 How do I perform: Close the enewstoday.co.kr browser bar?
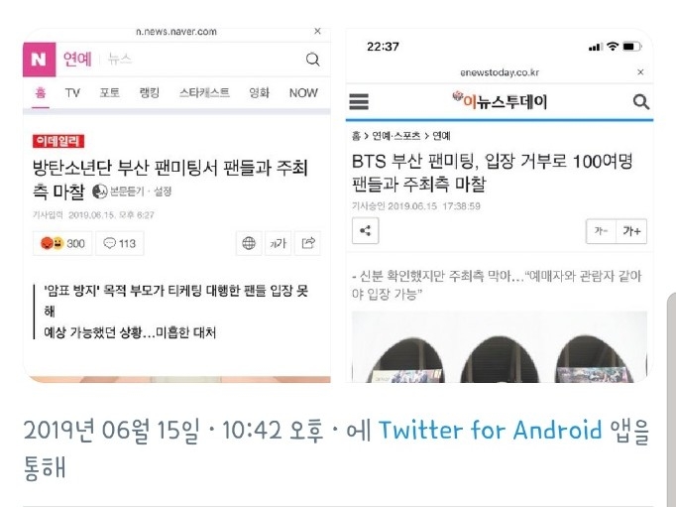(x=640, y=72)
